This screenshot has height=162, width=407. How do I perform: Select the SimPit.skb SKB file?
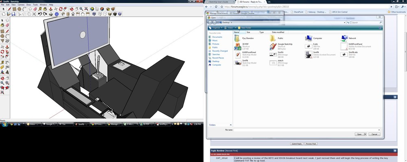pos(349,55)
